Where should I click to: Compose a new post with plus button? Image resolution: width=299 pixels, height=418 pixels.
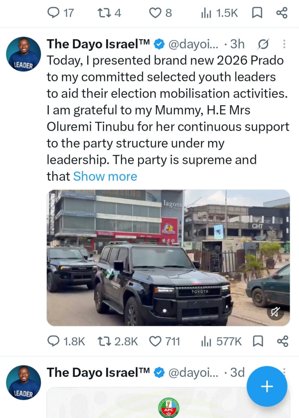click(267, 386)
